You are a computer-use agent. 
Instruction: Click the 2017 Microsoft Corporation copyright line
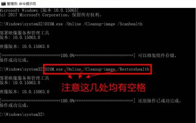(51, 15)
